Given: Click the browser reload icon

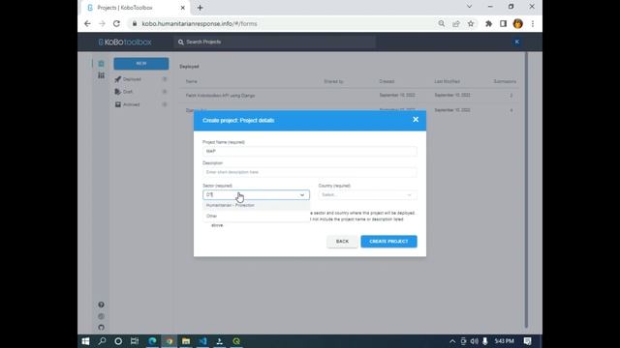Looking at the screenshot, I should point(116,23).
